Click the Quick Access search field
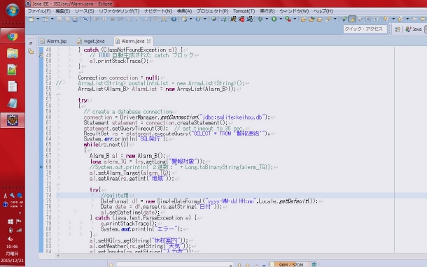 (365, 29)
